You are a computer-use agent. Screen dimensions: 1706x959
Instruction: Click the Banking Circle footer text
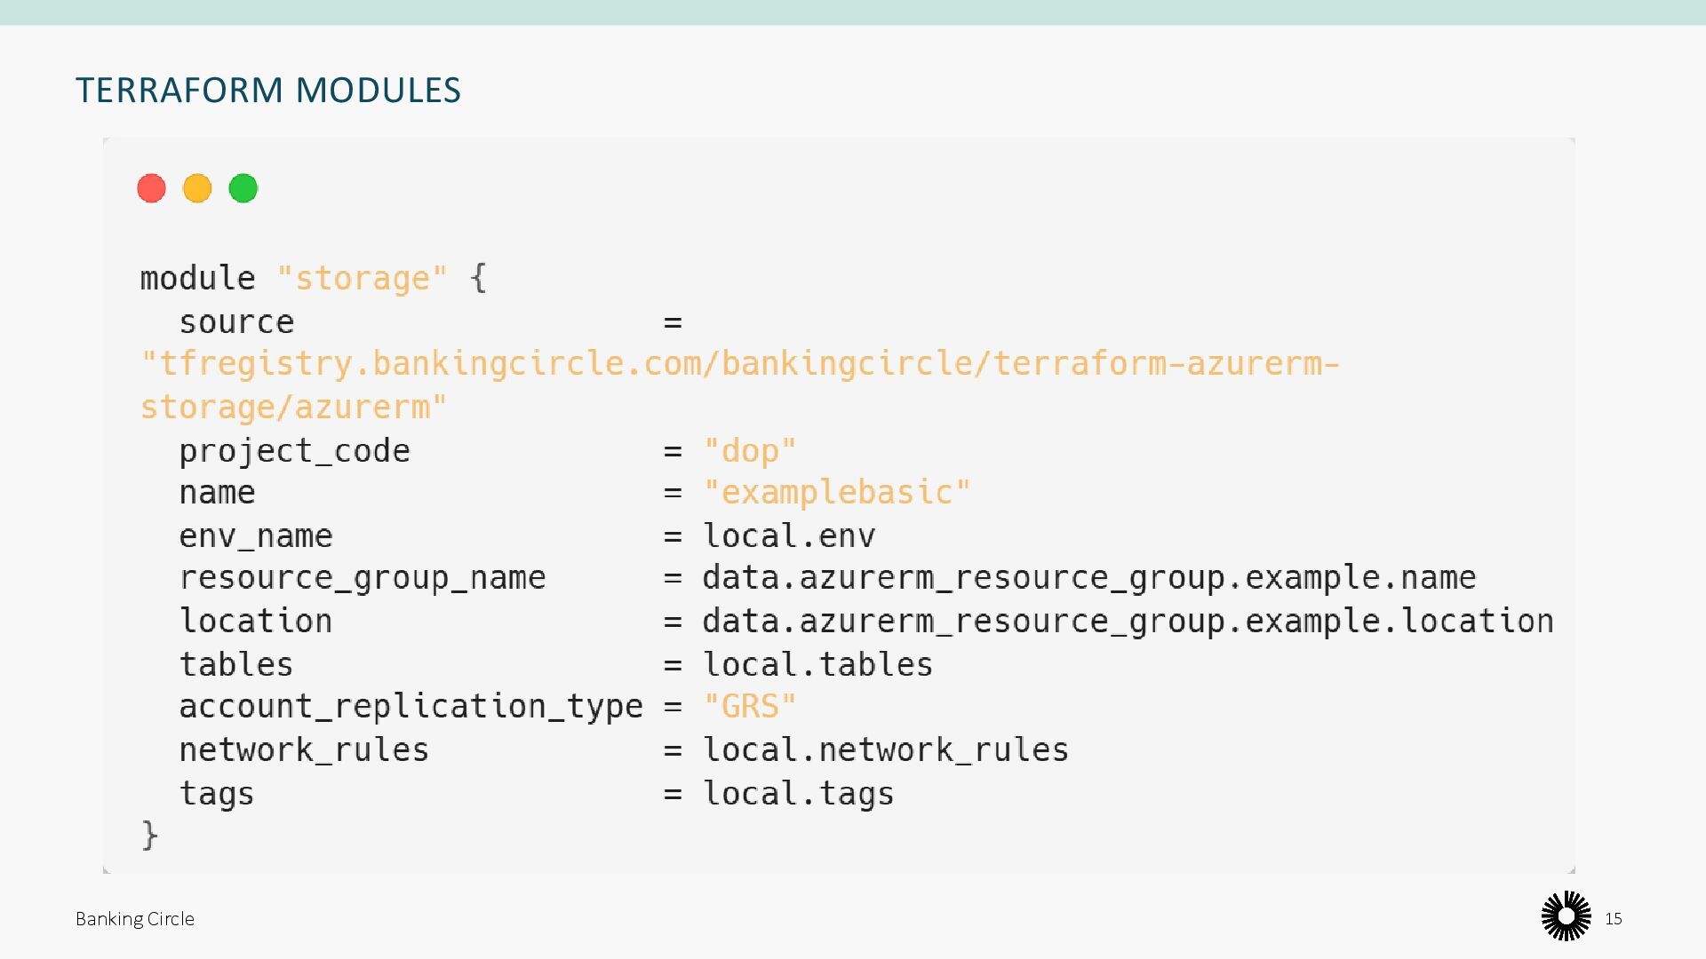pos(135,919)
